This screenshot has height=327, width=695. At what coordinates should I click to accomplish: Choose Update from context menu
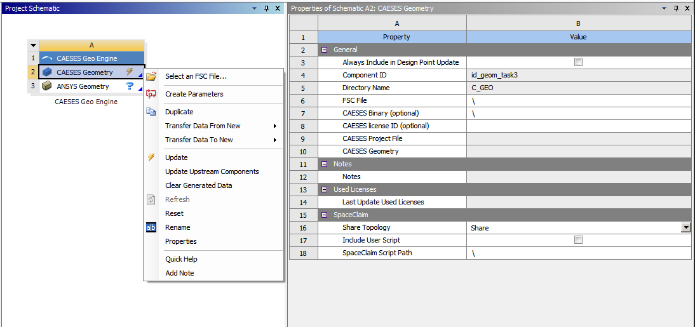coord(177,157)
